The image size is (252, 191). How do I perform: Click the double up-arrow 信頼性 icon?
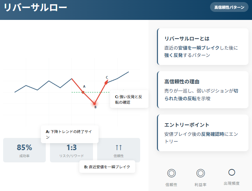tap(118, 147)
